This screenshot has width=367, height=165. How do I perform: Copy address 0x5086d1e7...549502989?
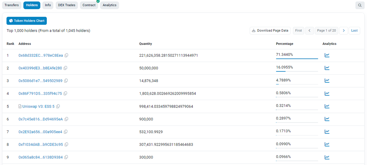[66, 81]
